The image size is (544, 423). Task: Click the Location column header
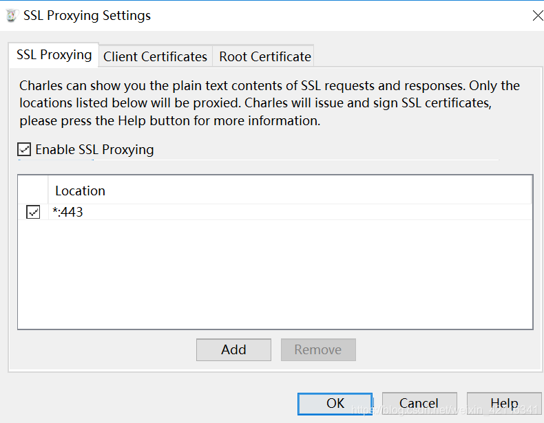point(290,191)
